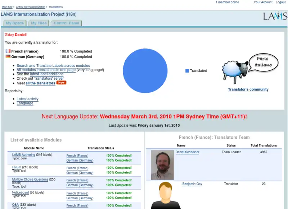The image size is (288, 209).
Task: Open the Control Panel tab
Action: coord(66,23)
